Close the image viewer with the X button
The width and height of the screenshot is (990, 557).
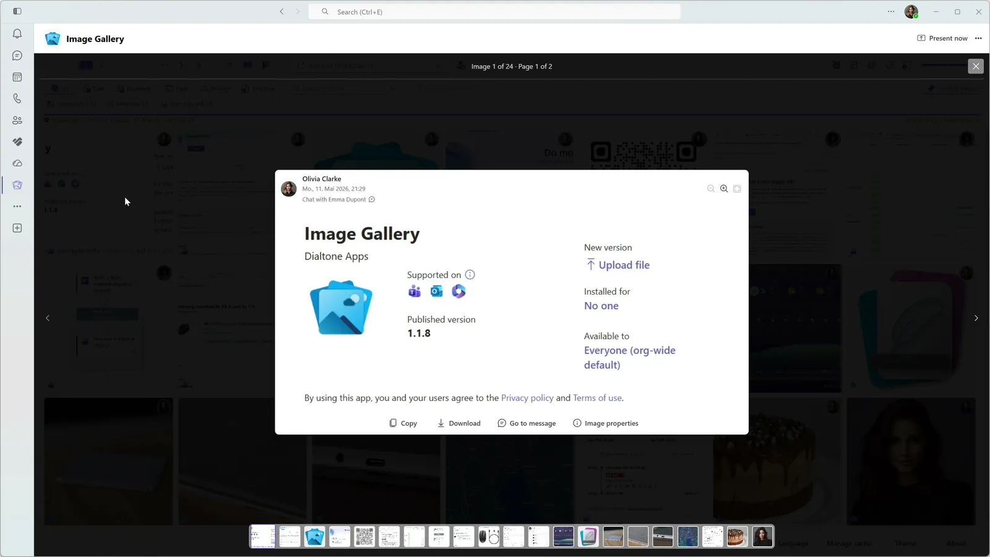976,66
